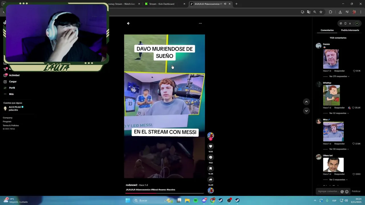Screen dimensions: 365x205
Task: Click Publicar to post comment
Action: pyautogui.click(x=356, y=191)
